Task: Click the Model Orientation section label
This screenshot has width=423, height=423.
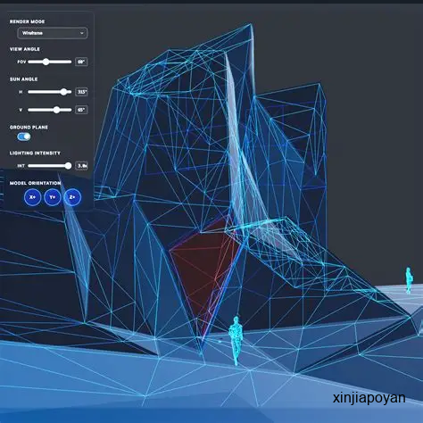Action: pos(35,183)
